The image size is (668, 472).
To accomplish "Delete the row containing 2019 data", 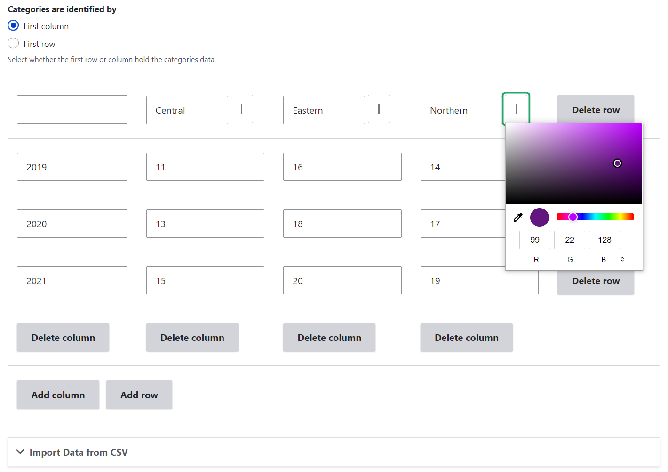I will [x=596, y=167].
